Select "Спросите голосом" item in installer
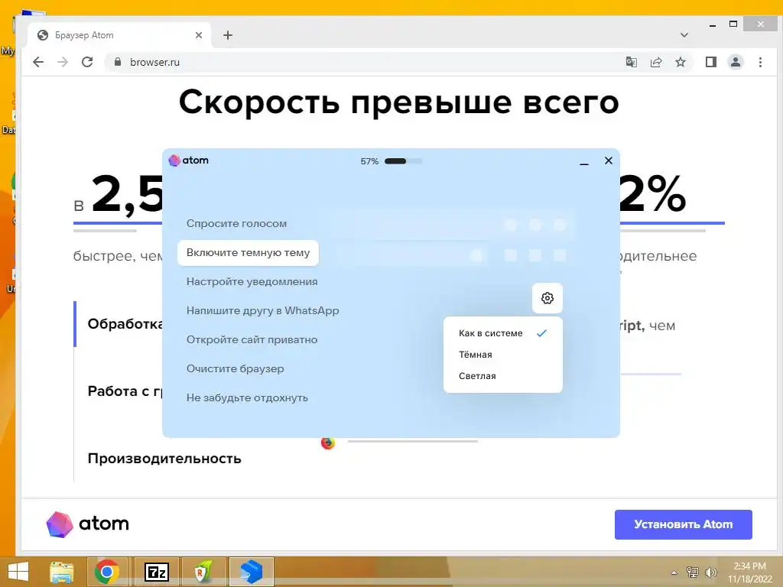The height and width of the screenshot is (587, 783). pos(236,224)
